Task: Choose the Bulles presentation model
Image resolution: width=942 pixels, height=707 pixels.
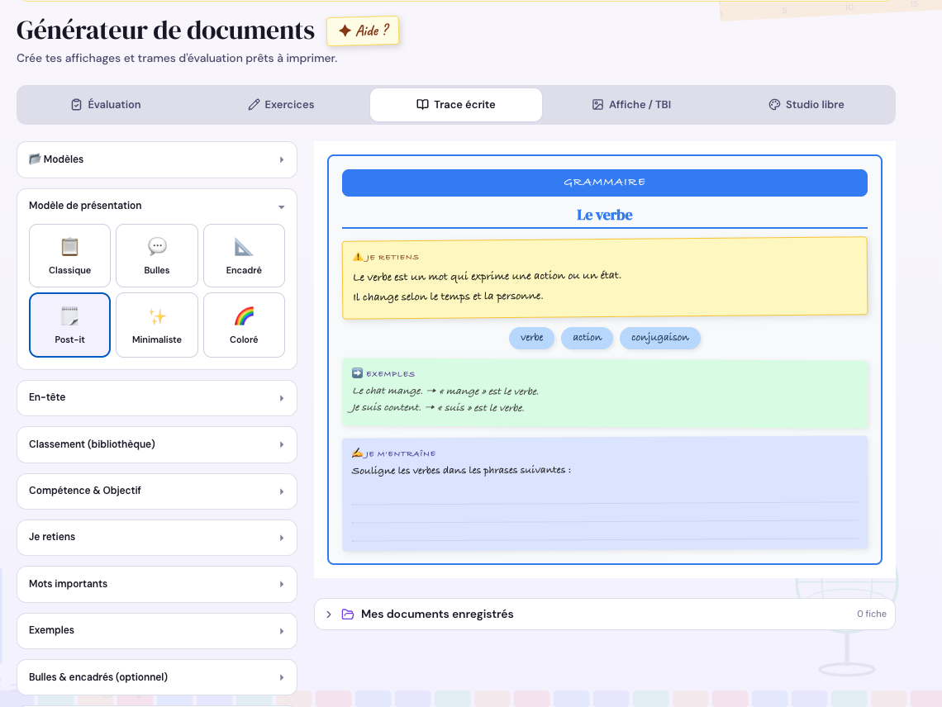Action: pyautogui.click(x=157, y=256)
